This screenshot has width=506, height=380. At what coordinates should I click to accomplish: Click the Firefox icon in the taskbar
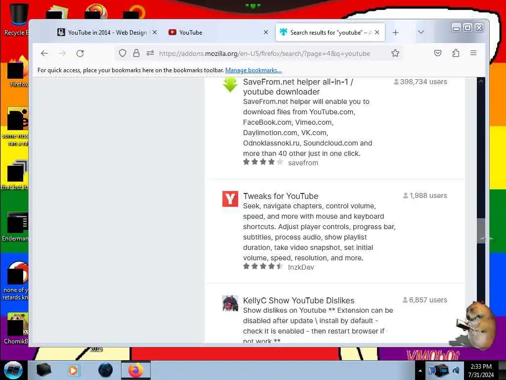pos(136,370)
